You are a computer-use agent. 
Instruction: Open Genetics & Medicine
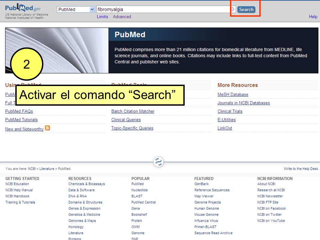click(84, 214)
